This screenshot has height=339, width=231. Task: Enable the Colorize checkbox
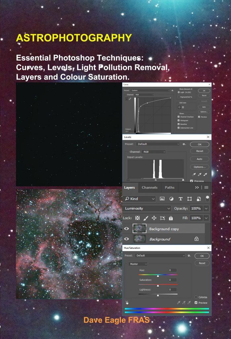pos(196,297)
